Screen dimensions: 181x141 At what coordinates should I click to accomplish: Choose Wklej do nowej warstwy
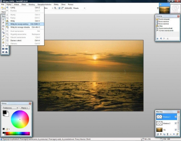pos(25,24)
